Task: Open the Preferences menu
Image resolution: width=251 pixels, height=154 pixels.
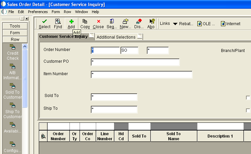Action: pos(38,12)
